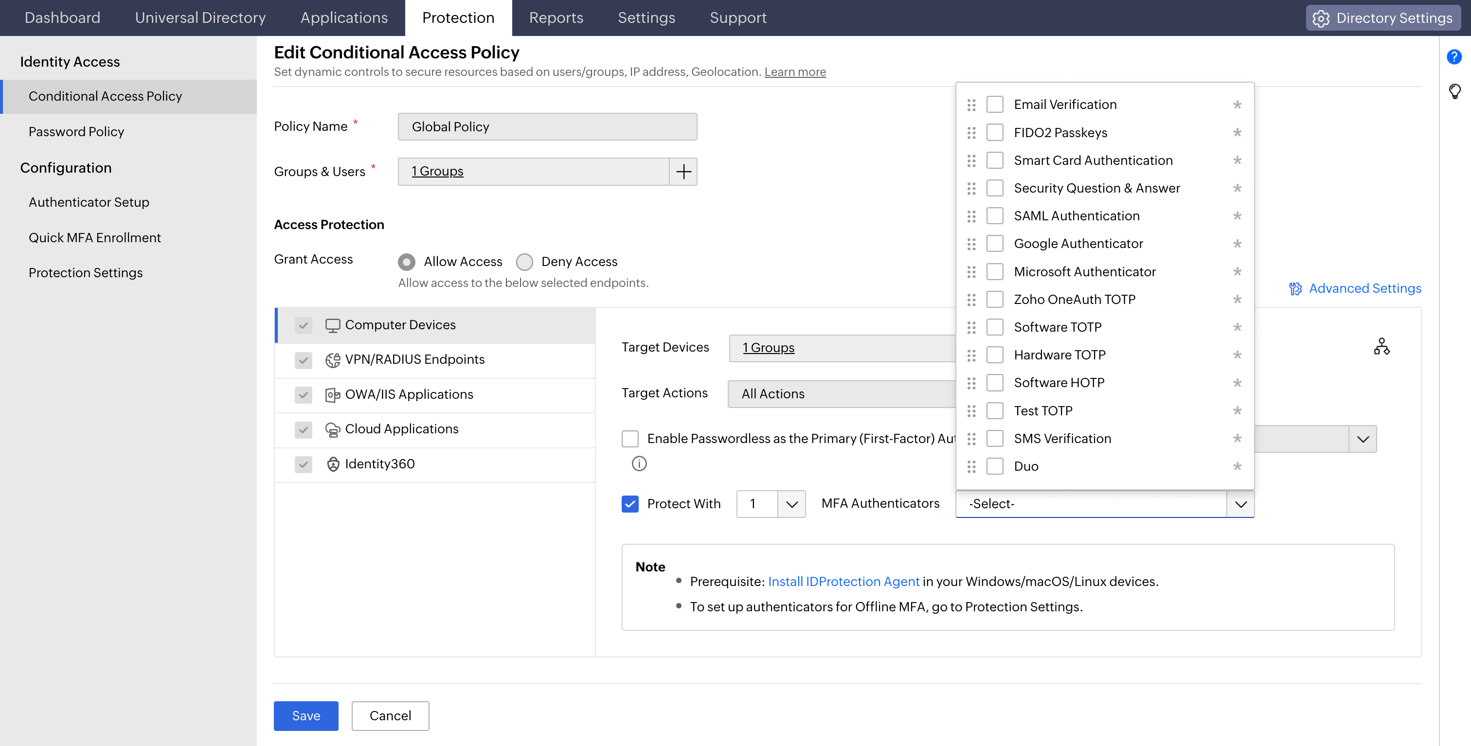Image resolution: width=1471 pixels, height=746 pixels.
Task: Click the Directory Settings gear icon
Action: point(1320,18)
